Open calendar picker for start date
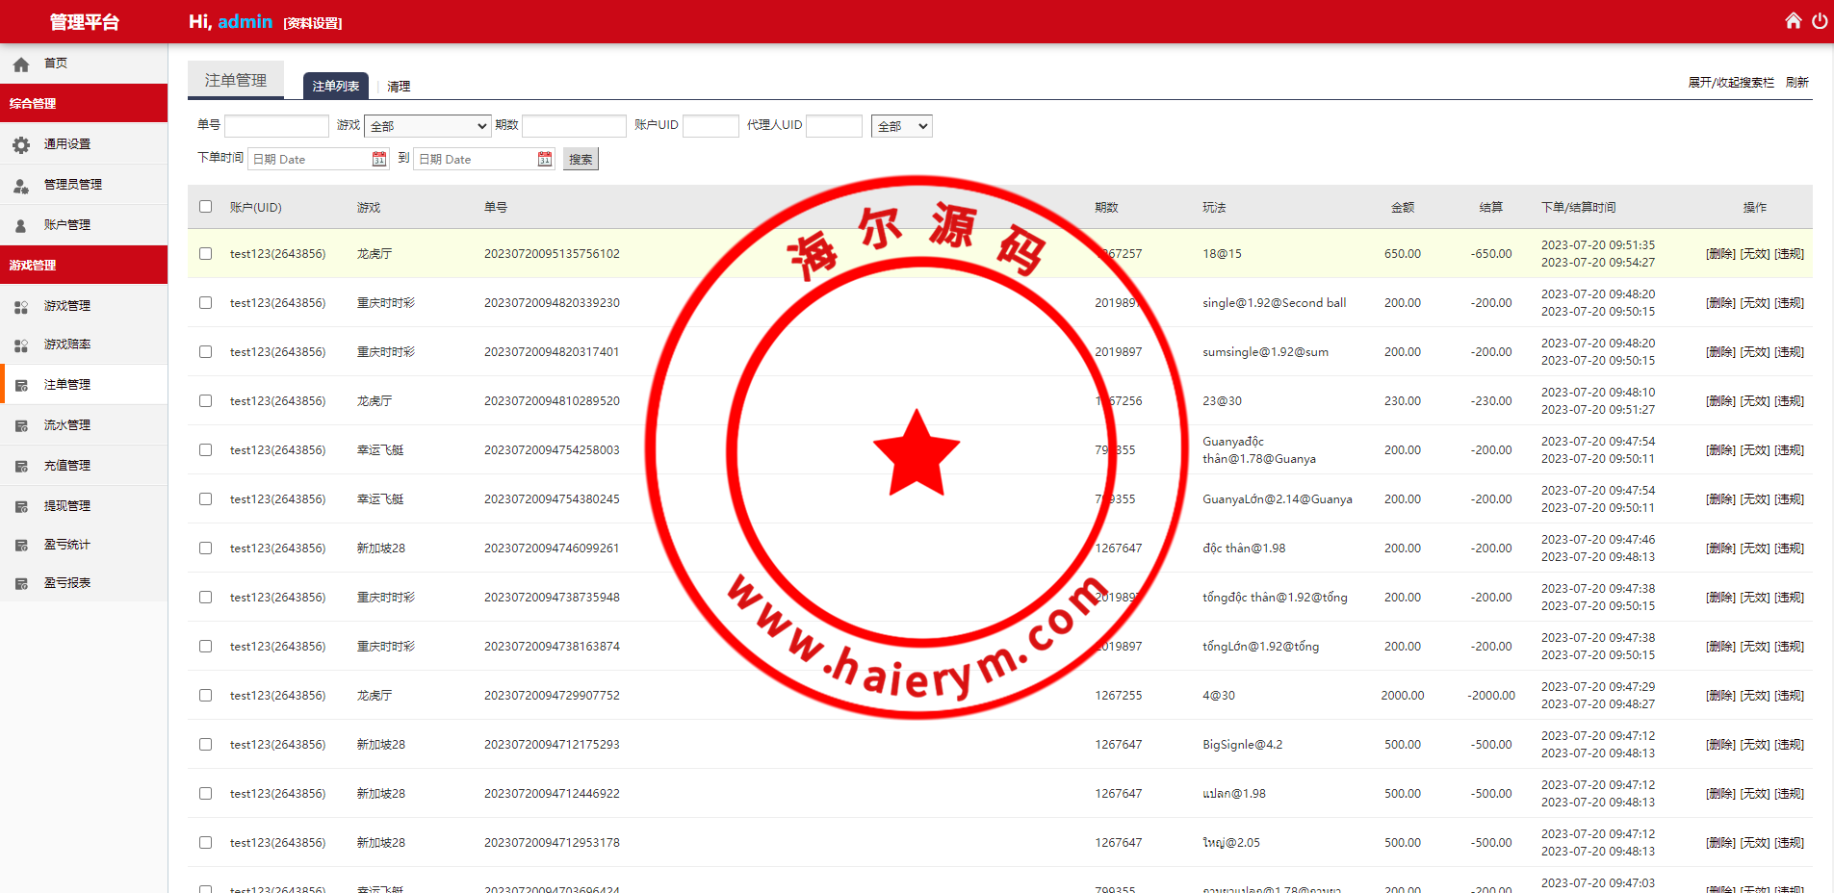The width and height of the screenshot is (1834, 893). 379,159
